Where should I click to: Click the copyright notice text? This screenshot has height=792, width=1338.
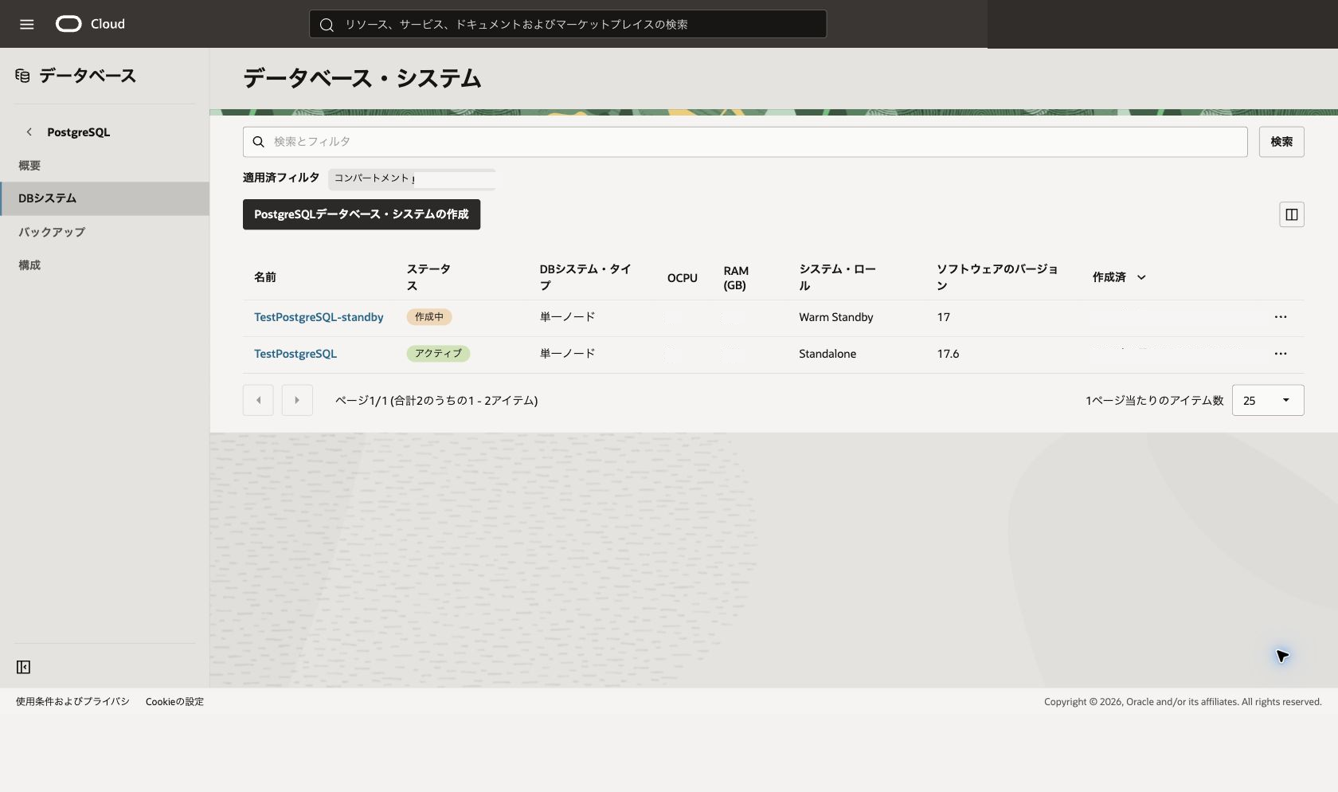tap(1183, 702)
